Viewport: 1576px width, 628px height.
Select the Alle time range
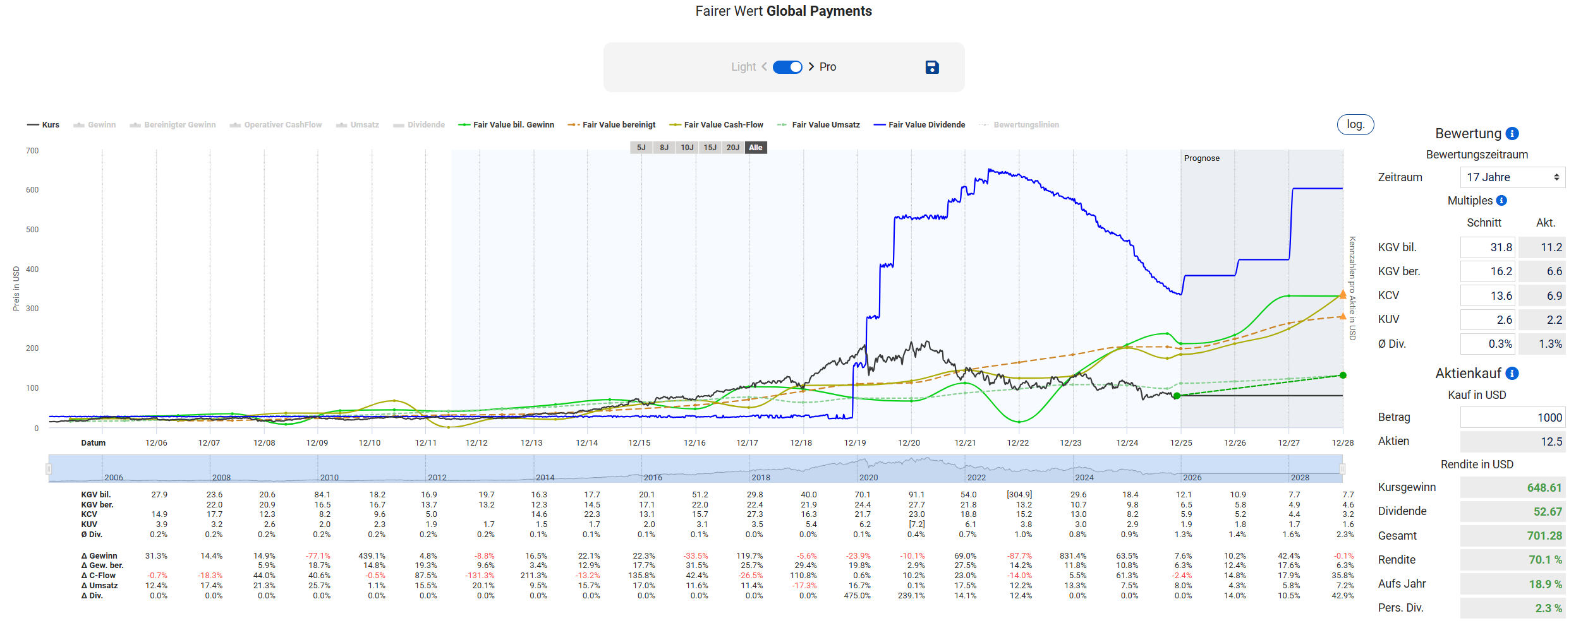(756, 148)
